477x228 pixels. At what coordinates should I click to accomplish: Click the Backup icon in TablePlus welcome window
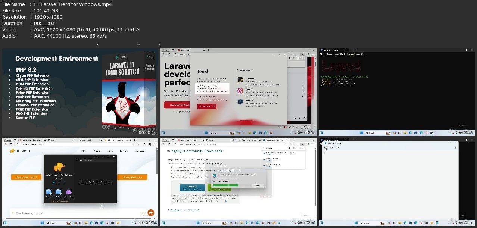click(49, 192)
